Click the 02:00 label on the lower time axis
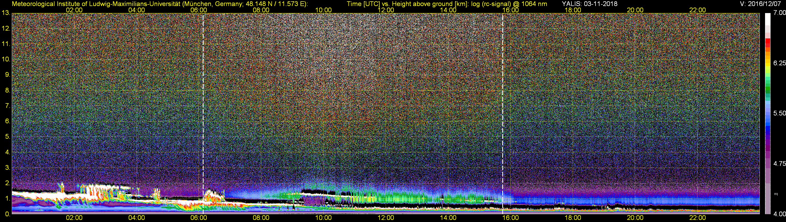This screenshot has width=786, height=222. point(74,218)
